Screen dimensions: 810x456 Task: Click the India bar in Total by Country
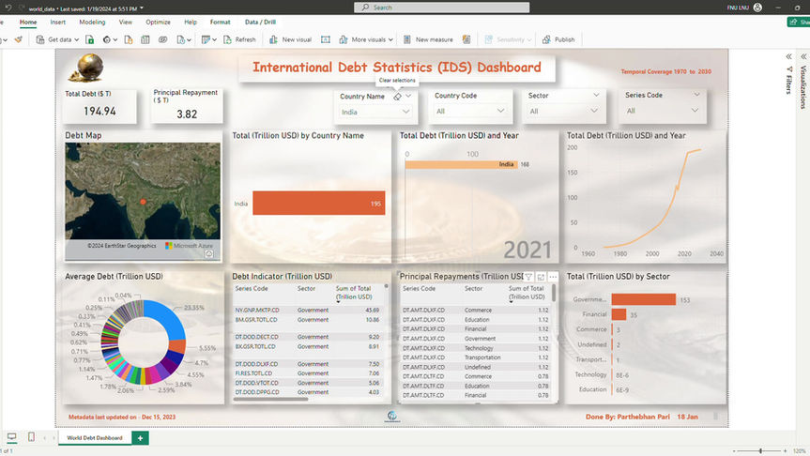tap(319, 203)
